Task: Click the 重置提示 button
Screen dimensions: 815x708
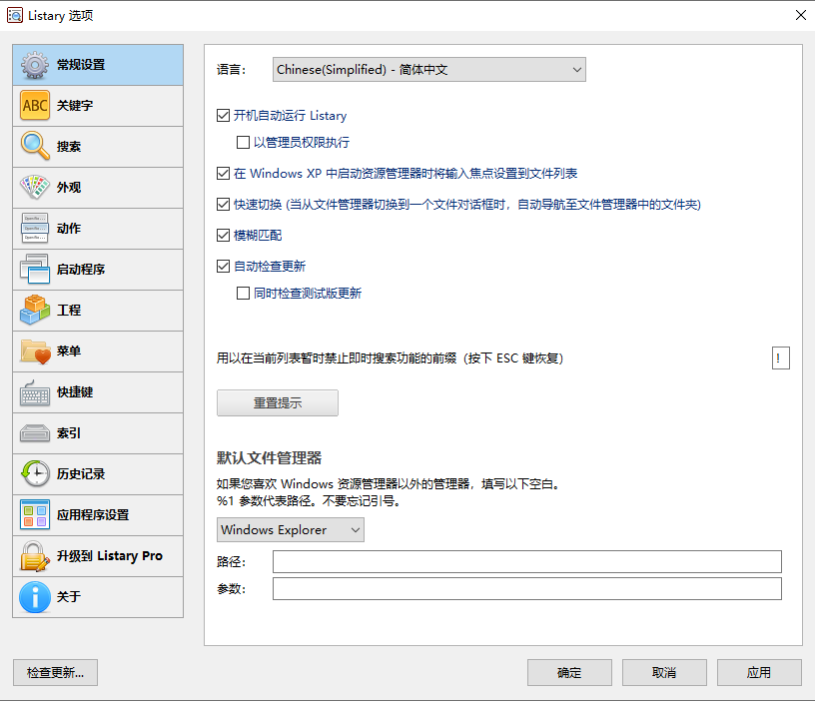Action: click(278, 403)
